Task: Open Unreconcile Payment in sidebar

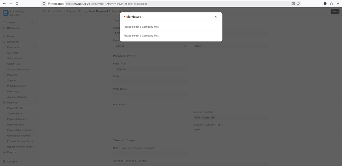Action: pyautogui.click(x=19, y=136)
